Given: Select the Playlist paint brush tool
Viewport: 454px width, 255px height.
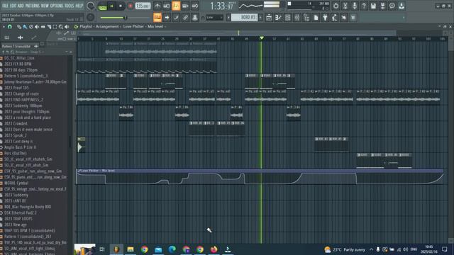Looking at the screenshot, I should click(25, 27).
